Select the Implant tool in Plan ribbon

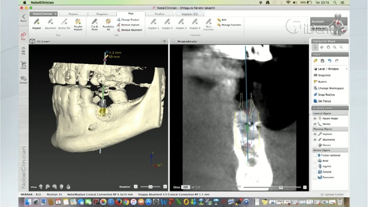(x=36, y=24)
